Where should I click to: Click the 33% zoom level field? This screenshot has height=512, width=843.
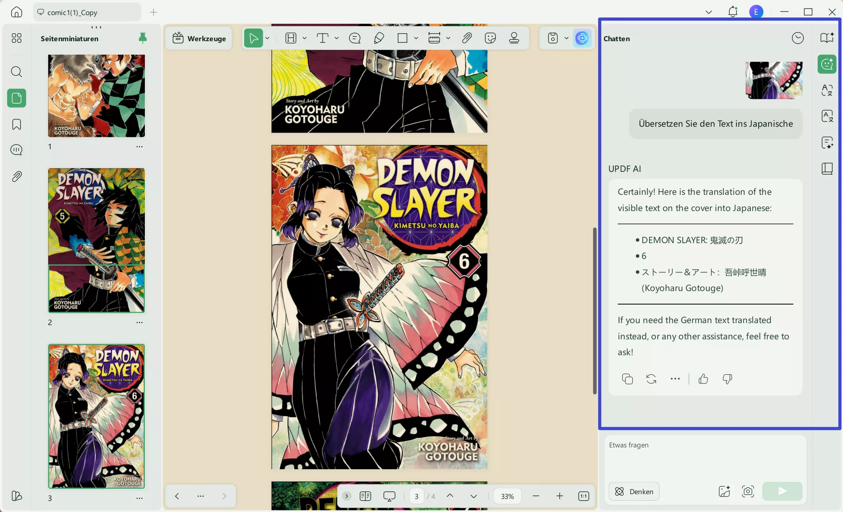(x=507, y=496)
